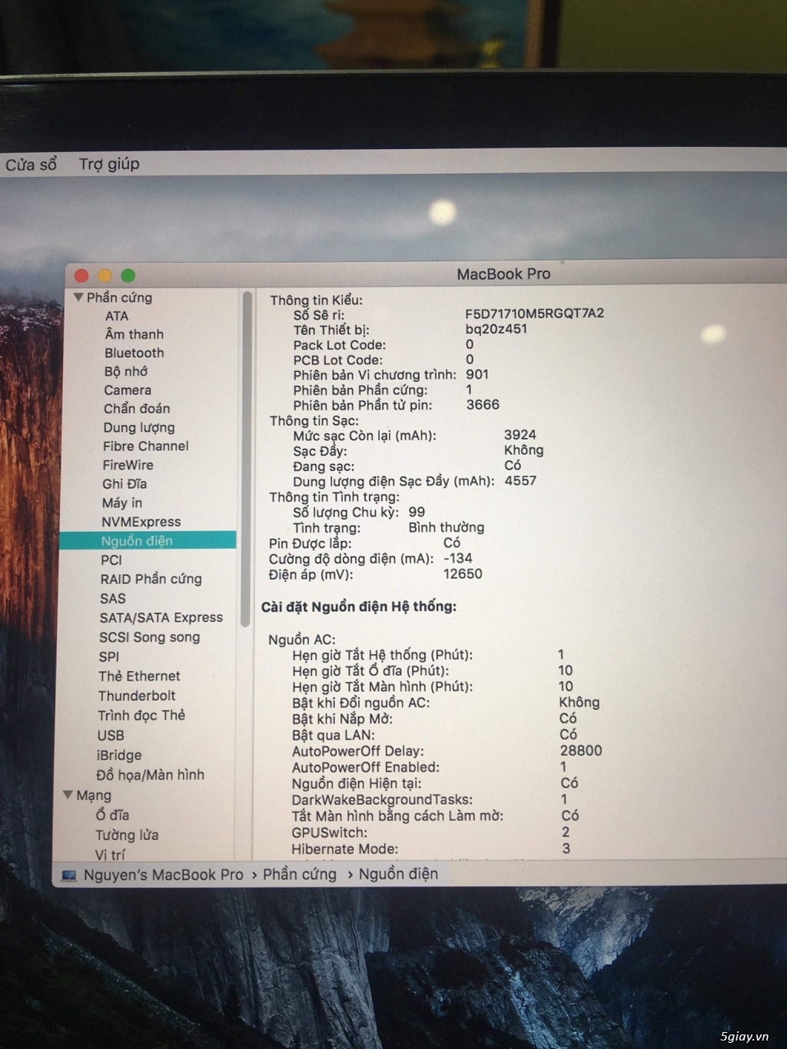Select Chẩn đoán in the sidebar

[137, 408]
